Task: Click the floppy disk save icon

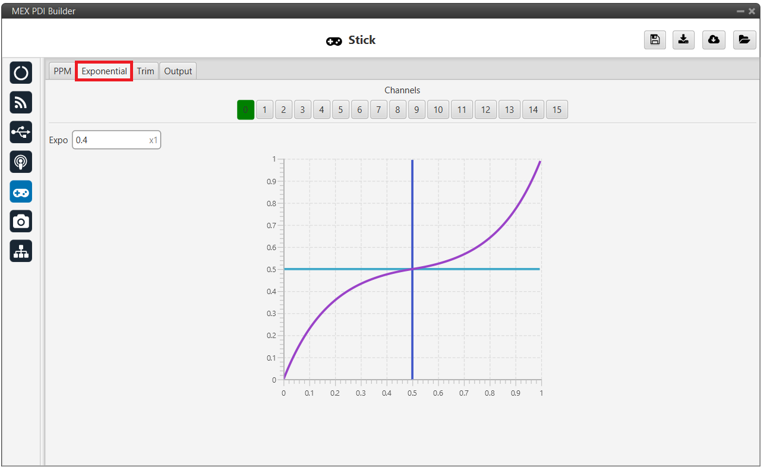Action: pyautogui.click(x=655, y=40)
